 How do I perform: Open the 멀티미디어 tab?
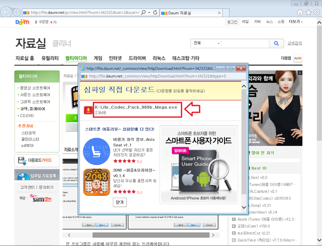tap(76, 58)
